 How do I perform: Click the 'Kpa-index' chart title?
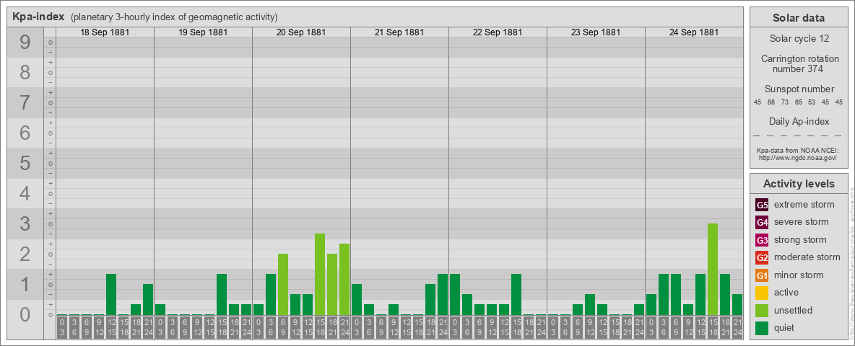pos(38,17)
